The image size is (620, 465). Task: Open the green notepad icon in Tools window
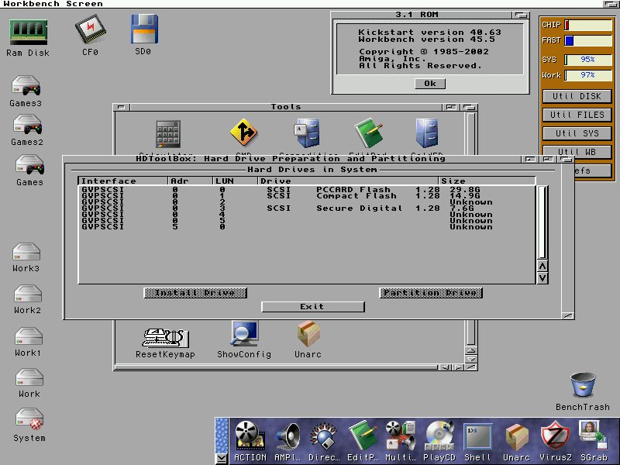click(x=369, y=133)
